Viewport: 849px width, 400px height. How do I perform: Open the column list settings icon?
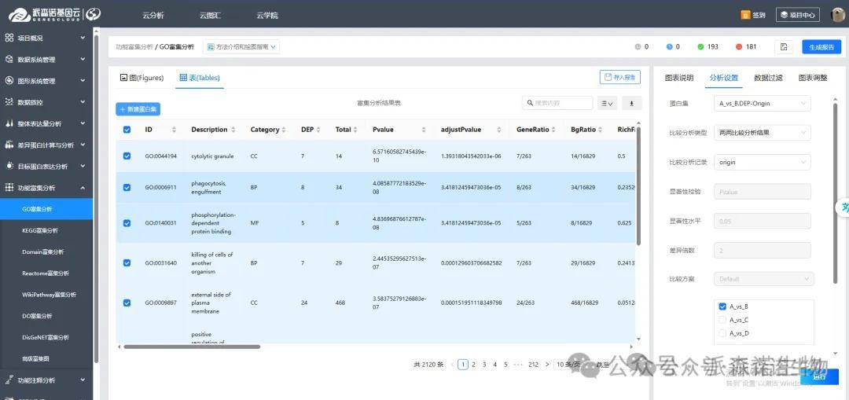click(x=606, y=103)
